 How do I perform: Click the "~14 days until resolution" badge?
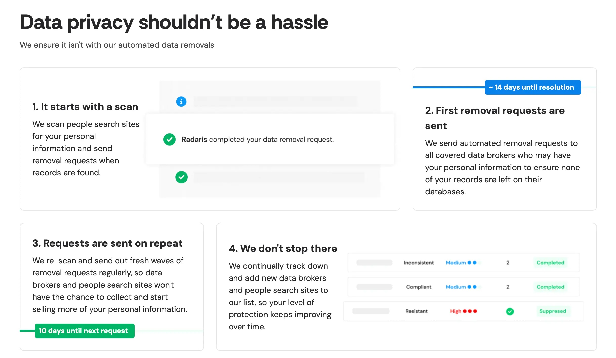[x=532, y=87]
